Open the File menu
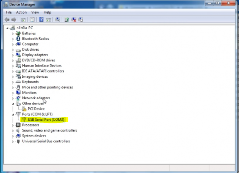Viewport: 239px width, 173px height. pyautogui.click(x=9, y=12)
